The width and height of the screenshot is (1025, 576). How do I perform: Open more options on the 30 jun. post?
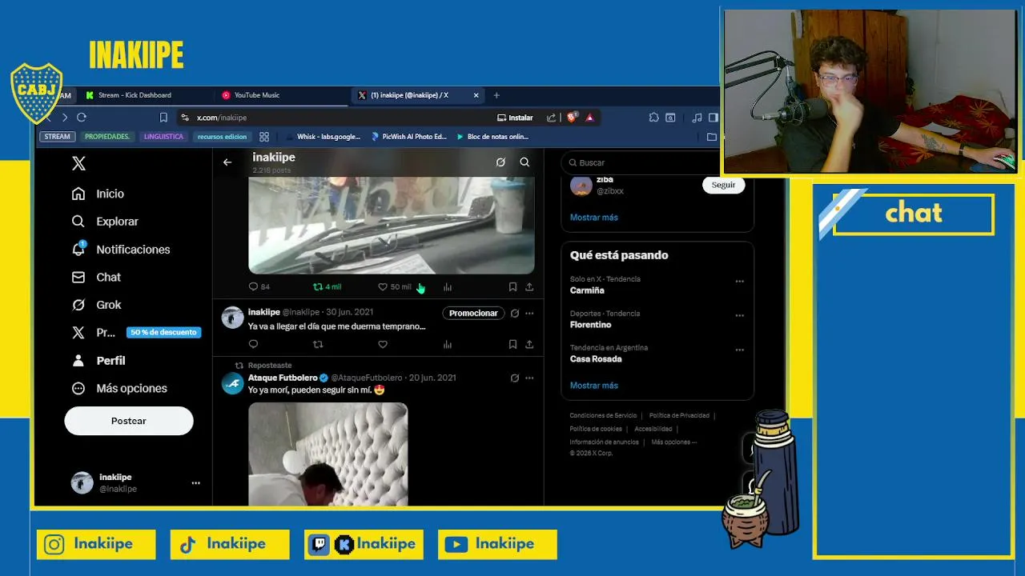click(529, 313)
